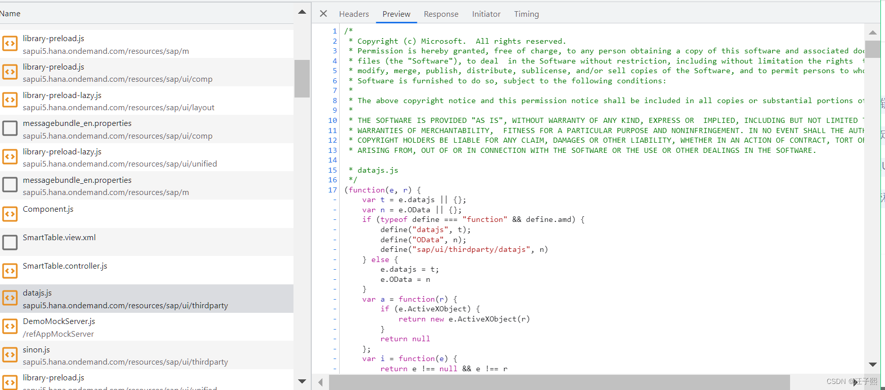Click the /refAppMockServer path text
Screen dimensions: 885x390
pos(58,334)
